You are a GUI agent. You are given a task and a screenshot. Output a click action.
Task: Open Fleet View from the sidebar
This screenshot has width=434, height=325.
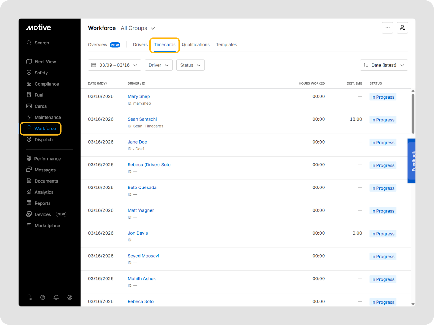tap(45, 62)
